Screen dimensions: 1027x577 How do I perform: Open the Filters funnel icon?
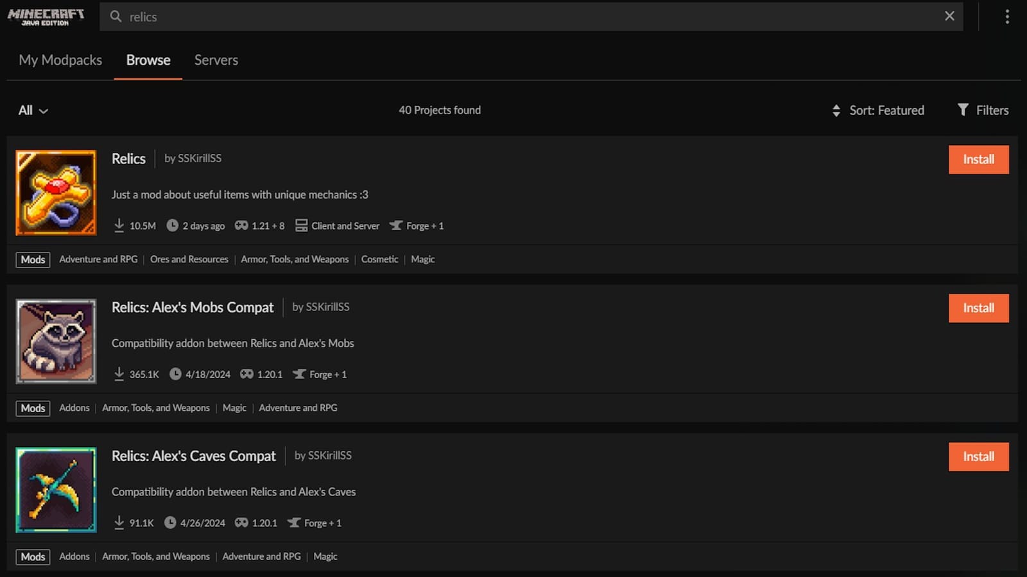tap(963, 110)
